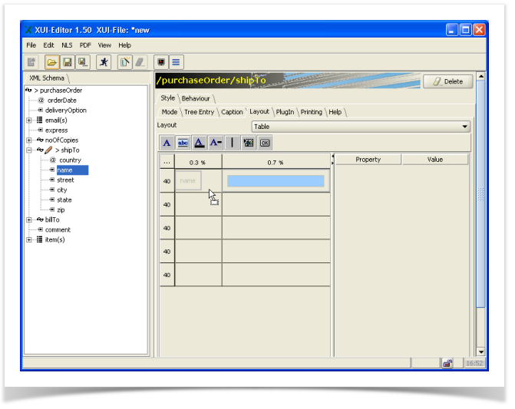Collapse the shipTo tree node

29,150
